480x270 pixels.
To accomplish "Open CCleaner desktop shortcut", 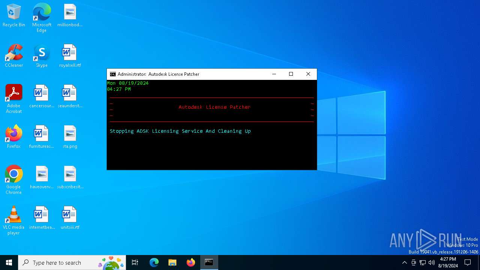I will 14,56.
